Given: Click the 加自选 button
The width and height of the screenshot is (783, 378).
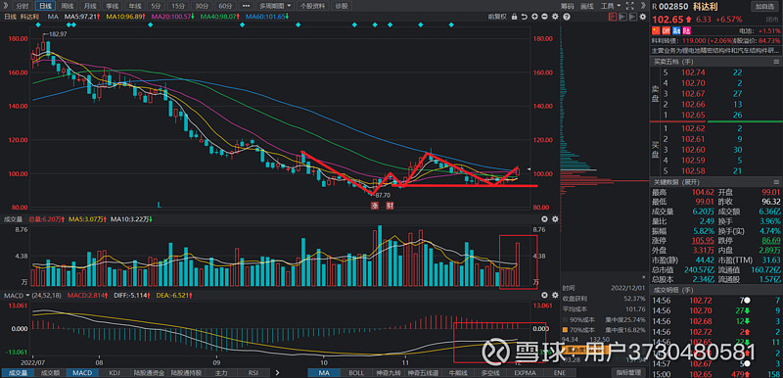Looking at the screenshot, I should tap(764, 6).
